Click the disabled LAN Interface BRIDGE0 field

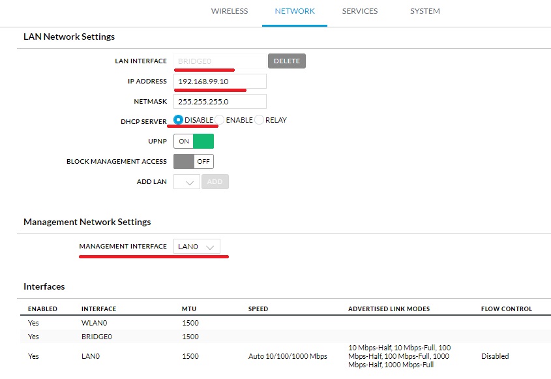tap(220, 61)
